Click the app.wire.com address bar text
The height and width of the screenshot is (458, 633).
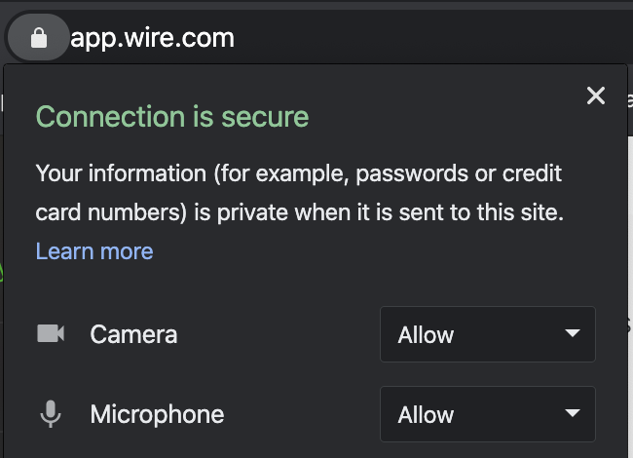(152, 39)
